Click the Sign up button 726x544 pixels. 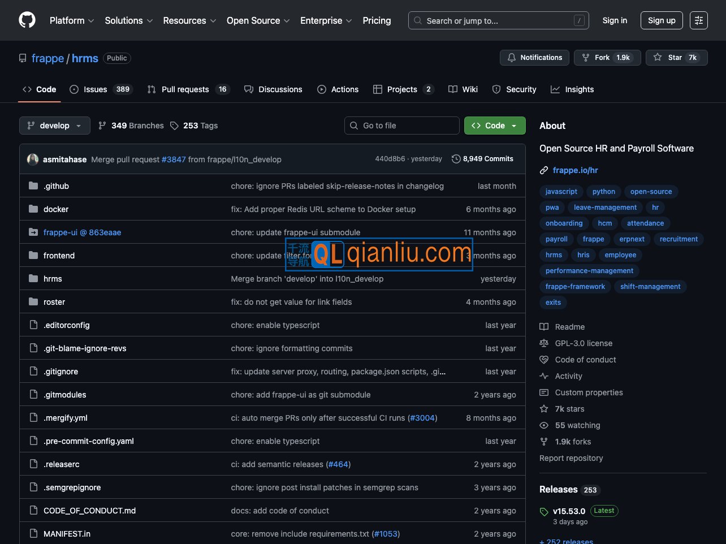661,20
